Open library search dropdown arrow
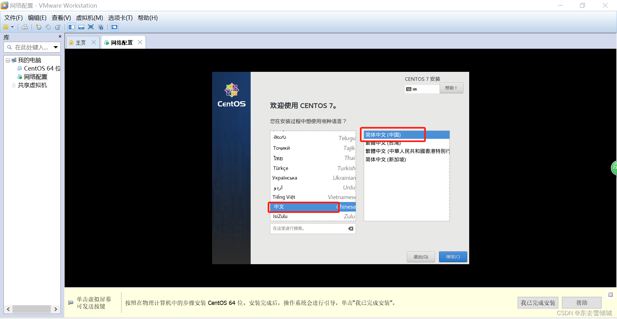The width and height of the screenshot is (617, 319). click(56, 47)
